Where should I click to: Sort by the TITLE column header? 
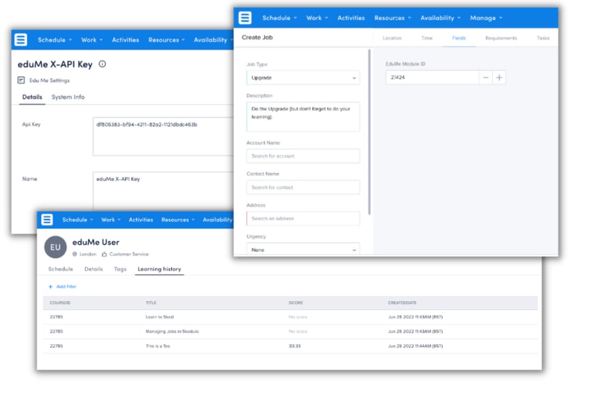151,303
